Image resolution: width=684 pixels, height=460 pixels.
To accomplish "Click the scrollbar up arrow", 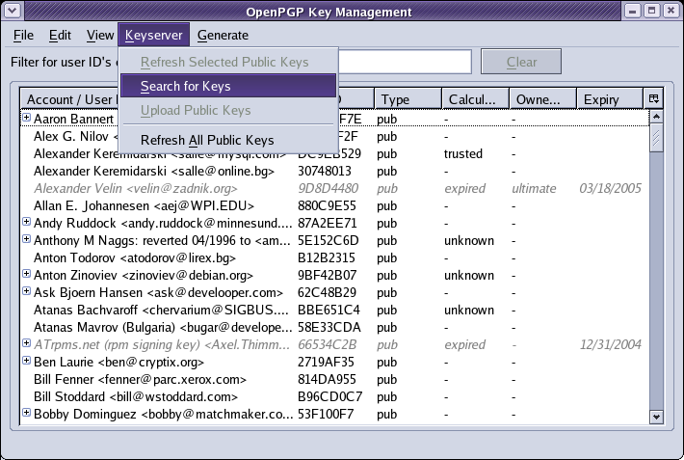I will coord(656,116).
